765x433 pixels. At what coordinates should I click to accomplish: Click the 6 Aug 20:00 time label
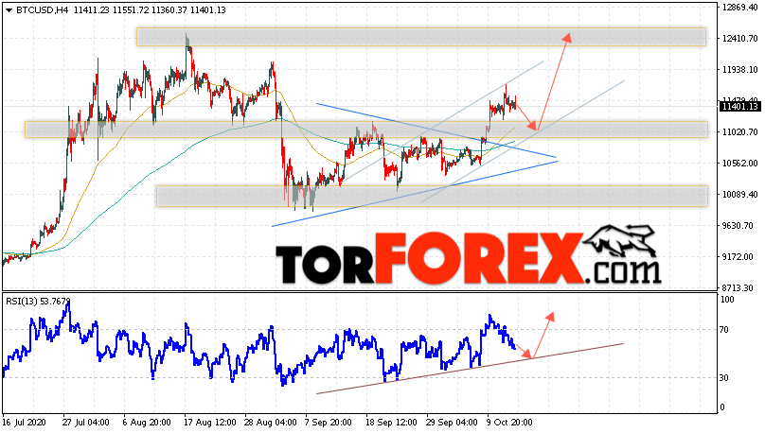(147, 423)
